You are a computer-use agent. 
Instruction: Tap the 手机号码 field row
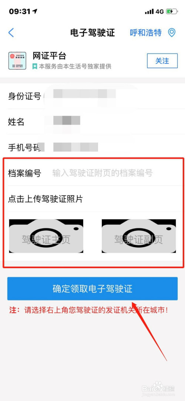click(x=92, y=147)
